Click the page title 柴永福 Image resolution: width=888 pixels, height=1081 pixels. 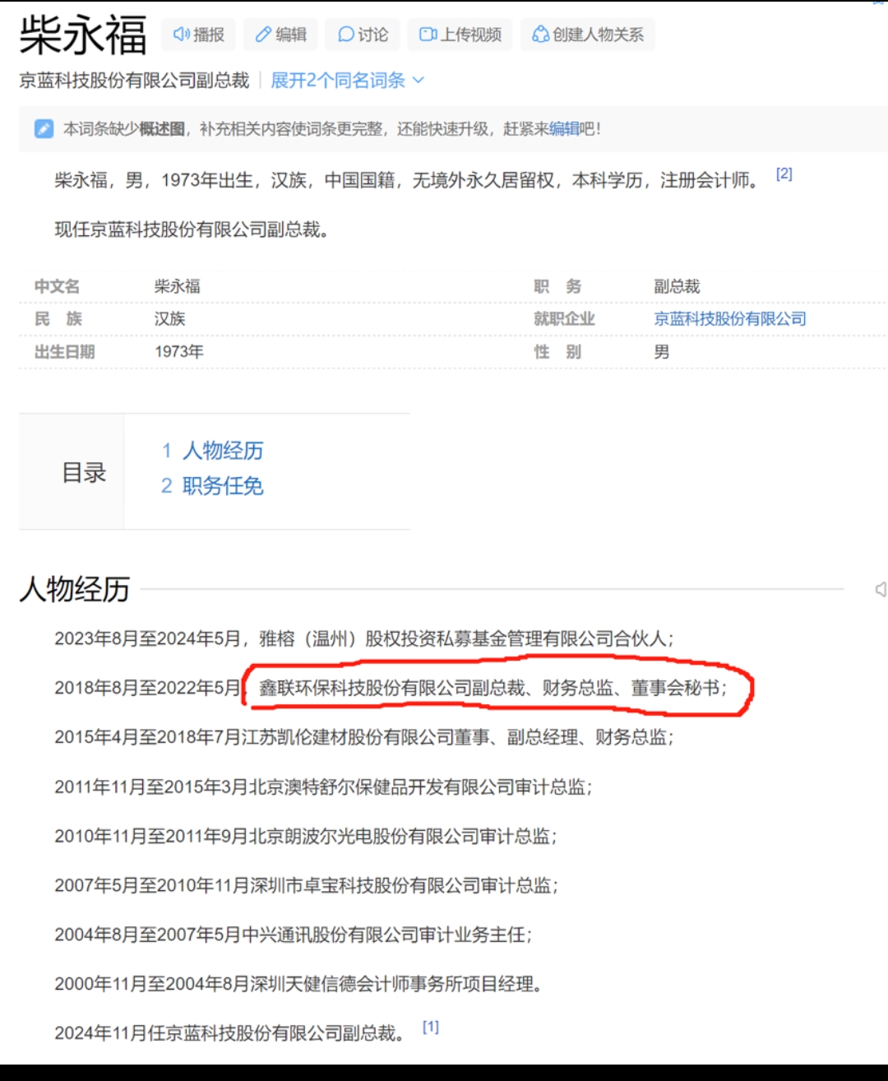[x=83, y=35]
